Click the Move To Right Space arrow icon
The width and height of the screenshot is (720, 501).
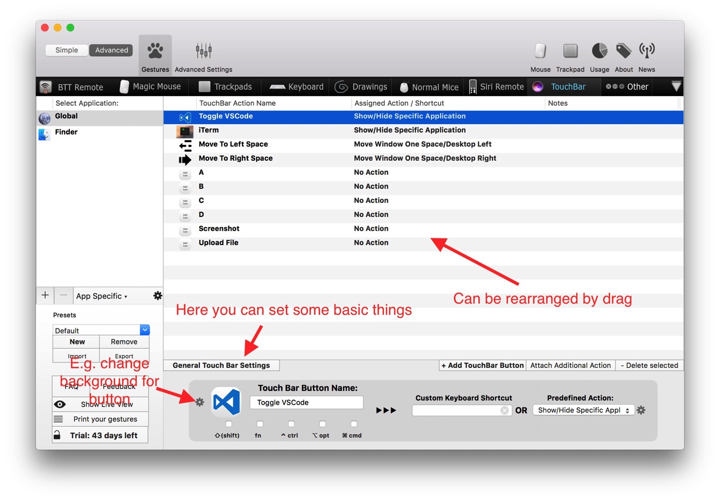185,160
